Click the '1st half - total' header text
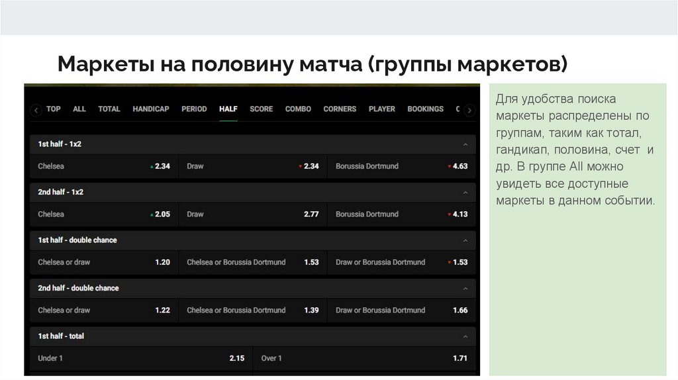Viewport: 678px width, 380px height. pyautogui.click(x=61, y=336)
